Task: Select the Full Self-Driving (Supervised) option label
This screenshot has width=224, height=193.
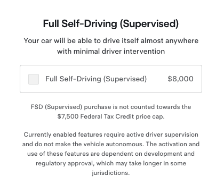Action: coord(96,79)
